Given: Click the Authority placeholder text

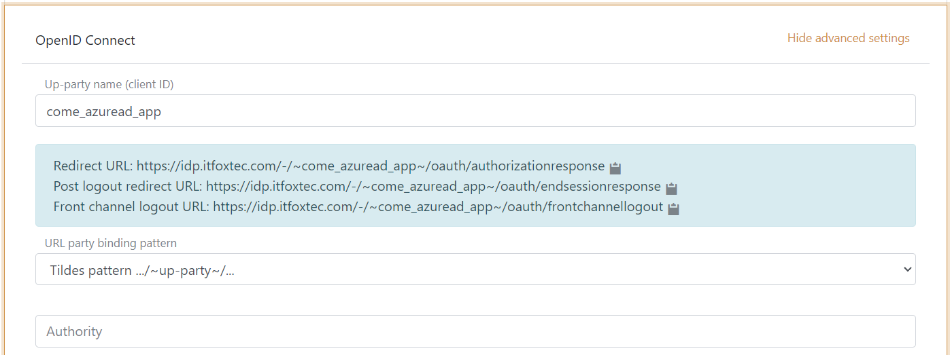Looking at the screenshot, I should point(74,331).
